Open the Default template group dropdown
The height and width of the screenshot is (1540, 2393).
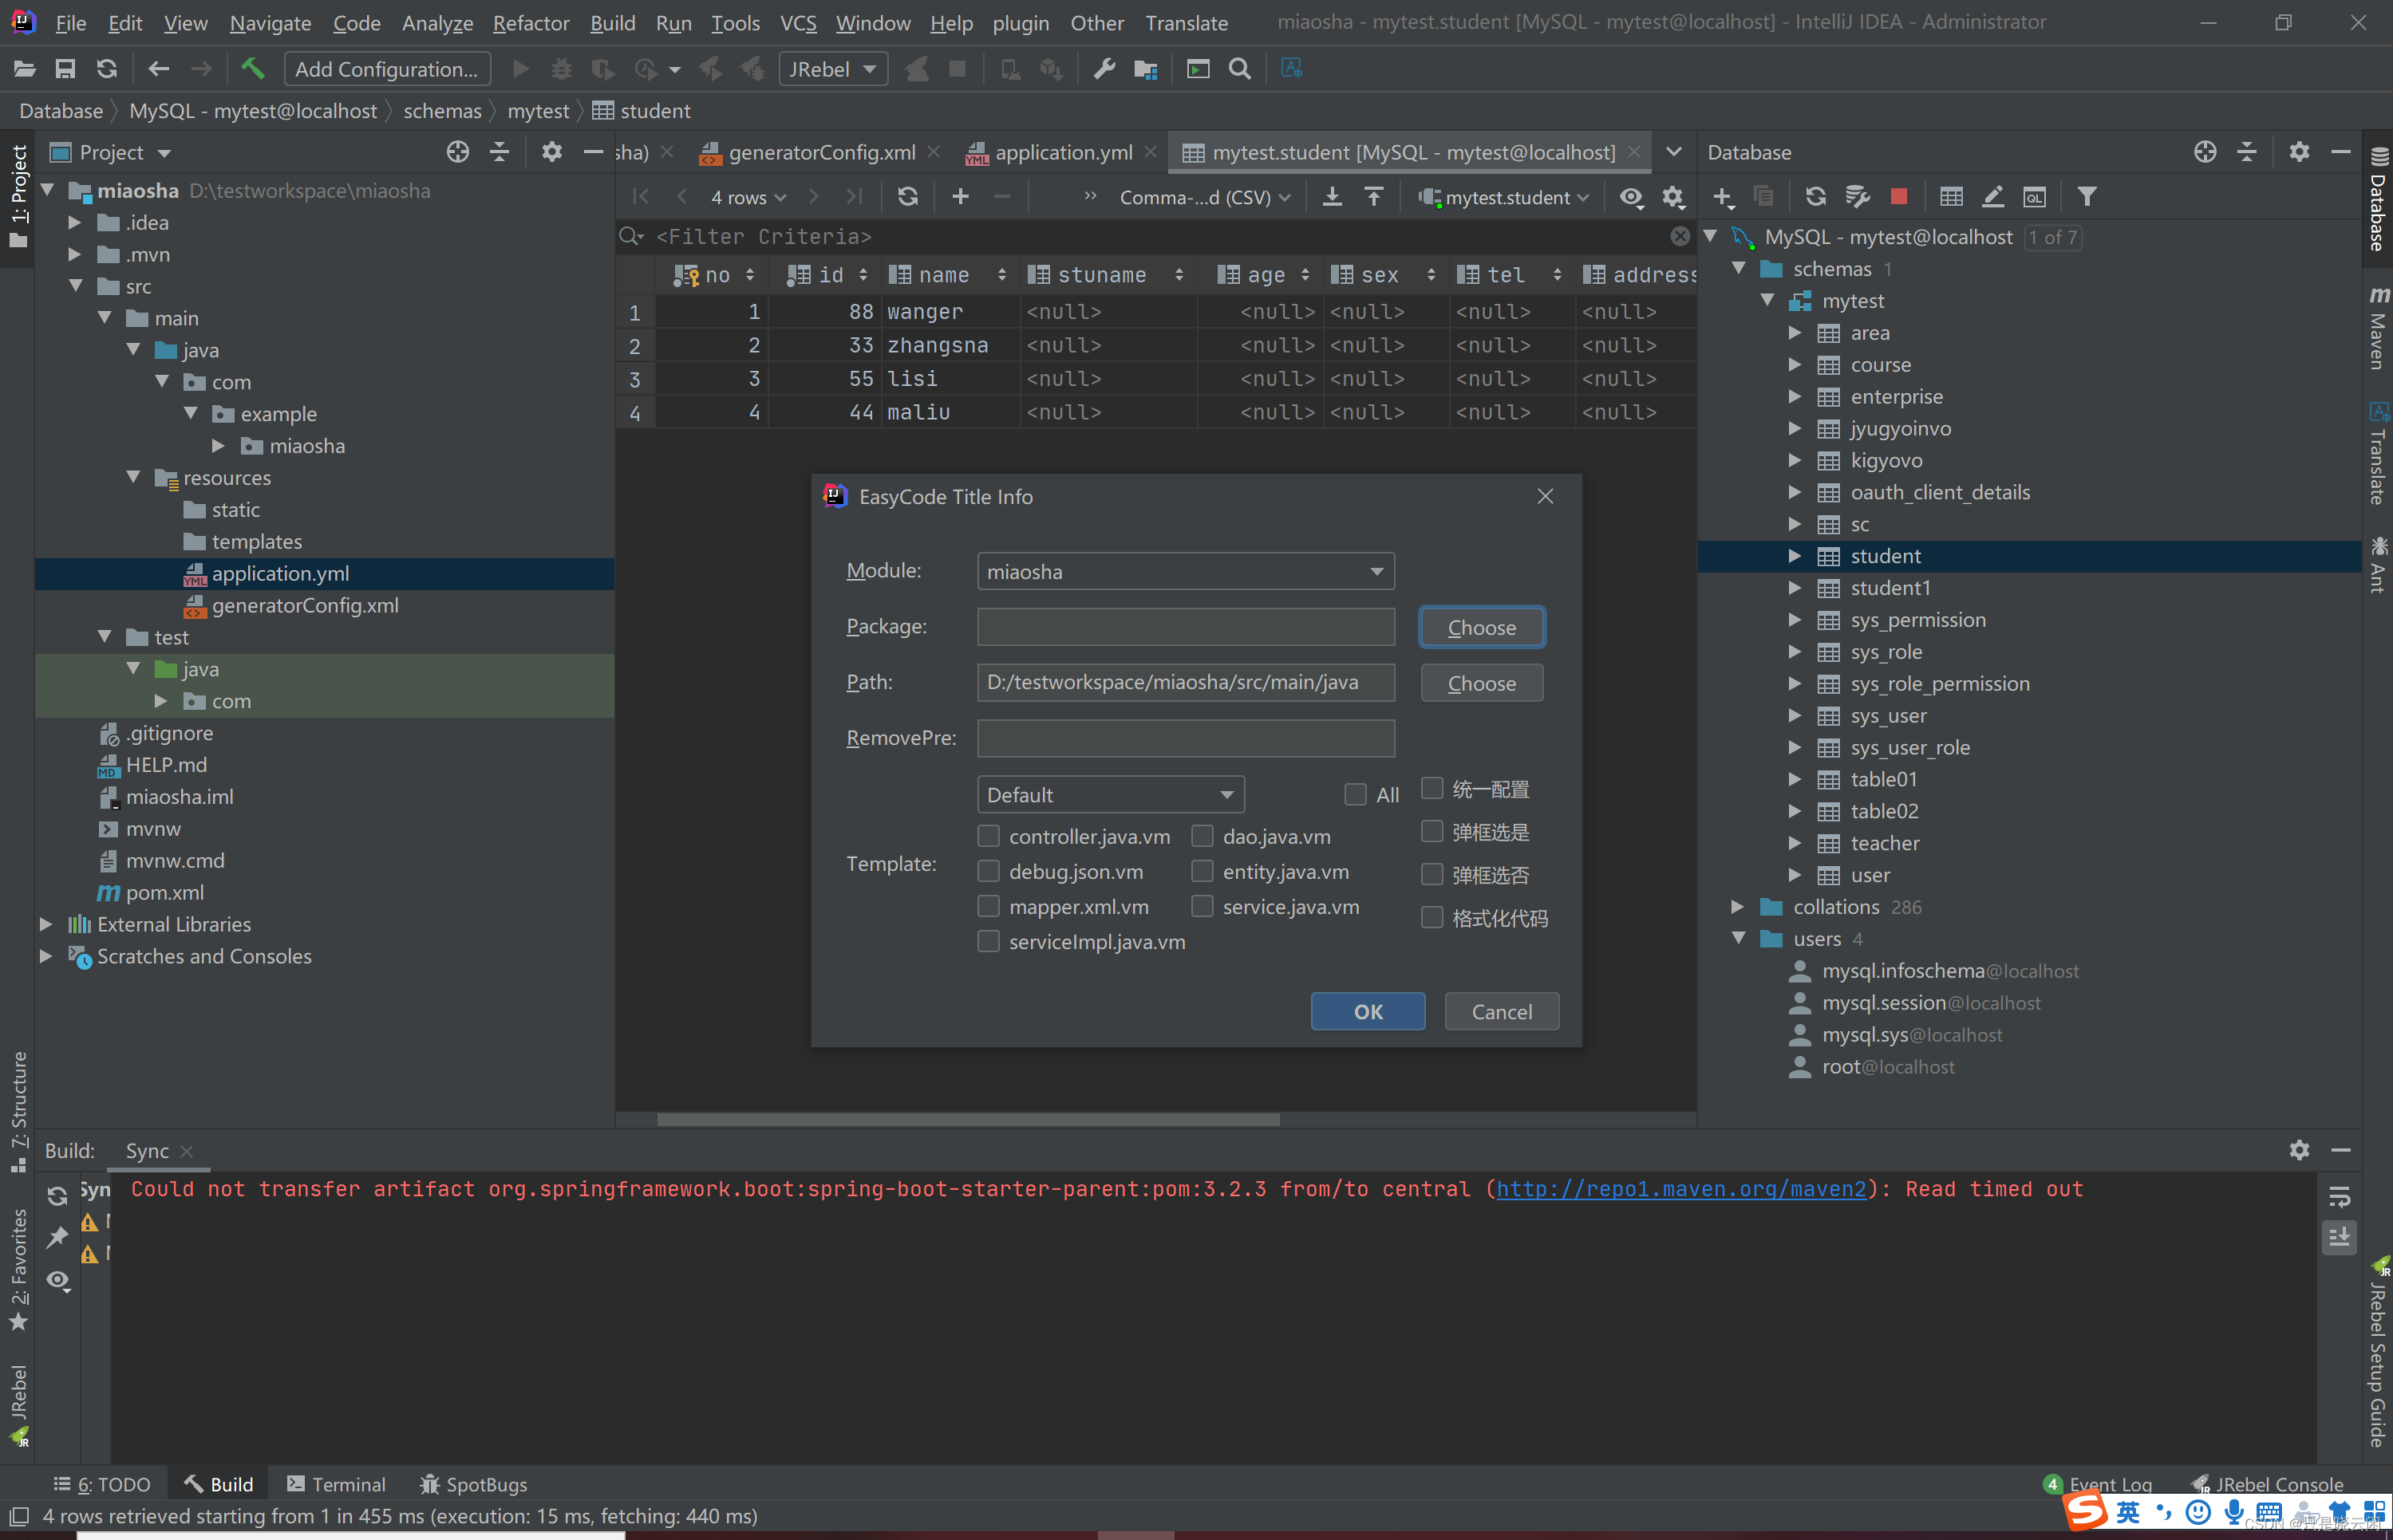click(x=1111, y=795)
